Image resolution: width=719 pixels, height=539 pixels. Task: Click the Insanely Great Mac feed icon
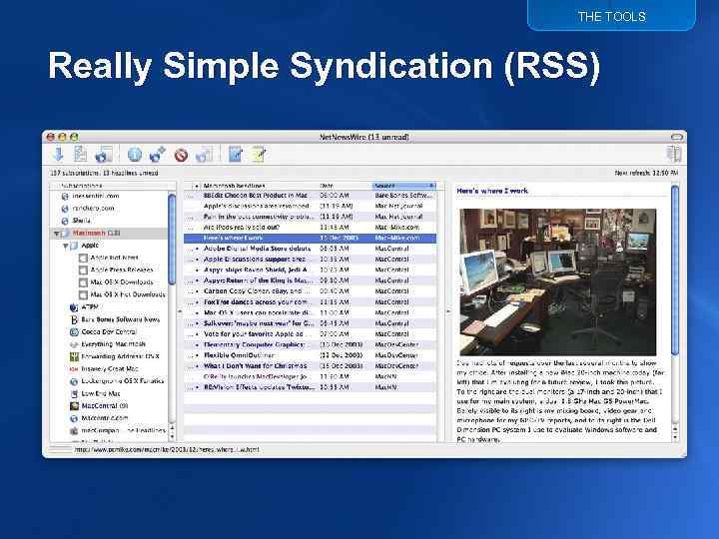(x=74, y=369)
